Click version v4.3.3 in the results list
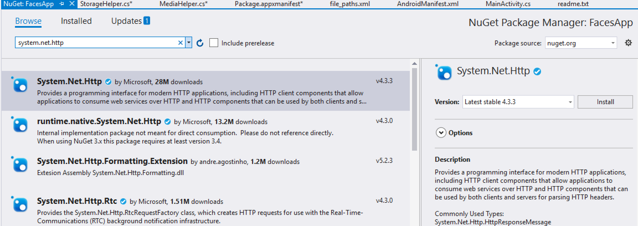 [x=384, y=81]
